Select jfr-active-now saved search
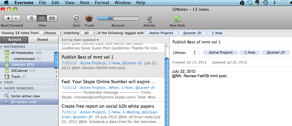The width and height of the screenshot is (292, 126). [x=29, y=102]
